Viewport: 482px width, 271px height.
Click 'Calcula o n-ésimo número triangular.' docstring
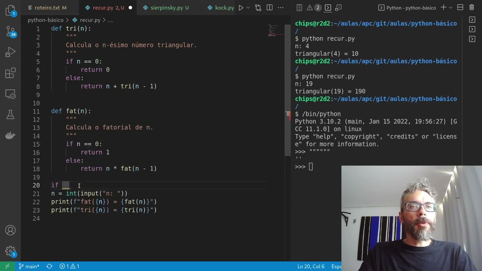(x=131, y=45)
